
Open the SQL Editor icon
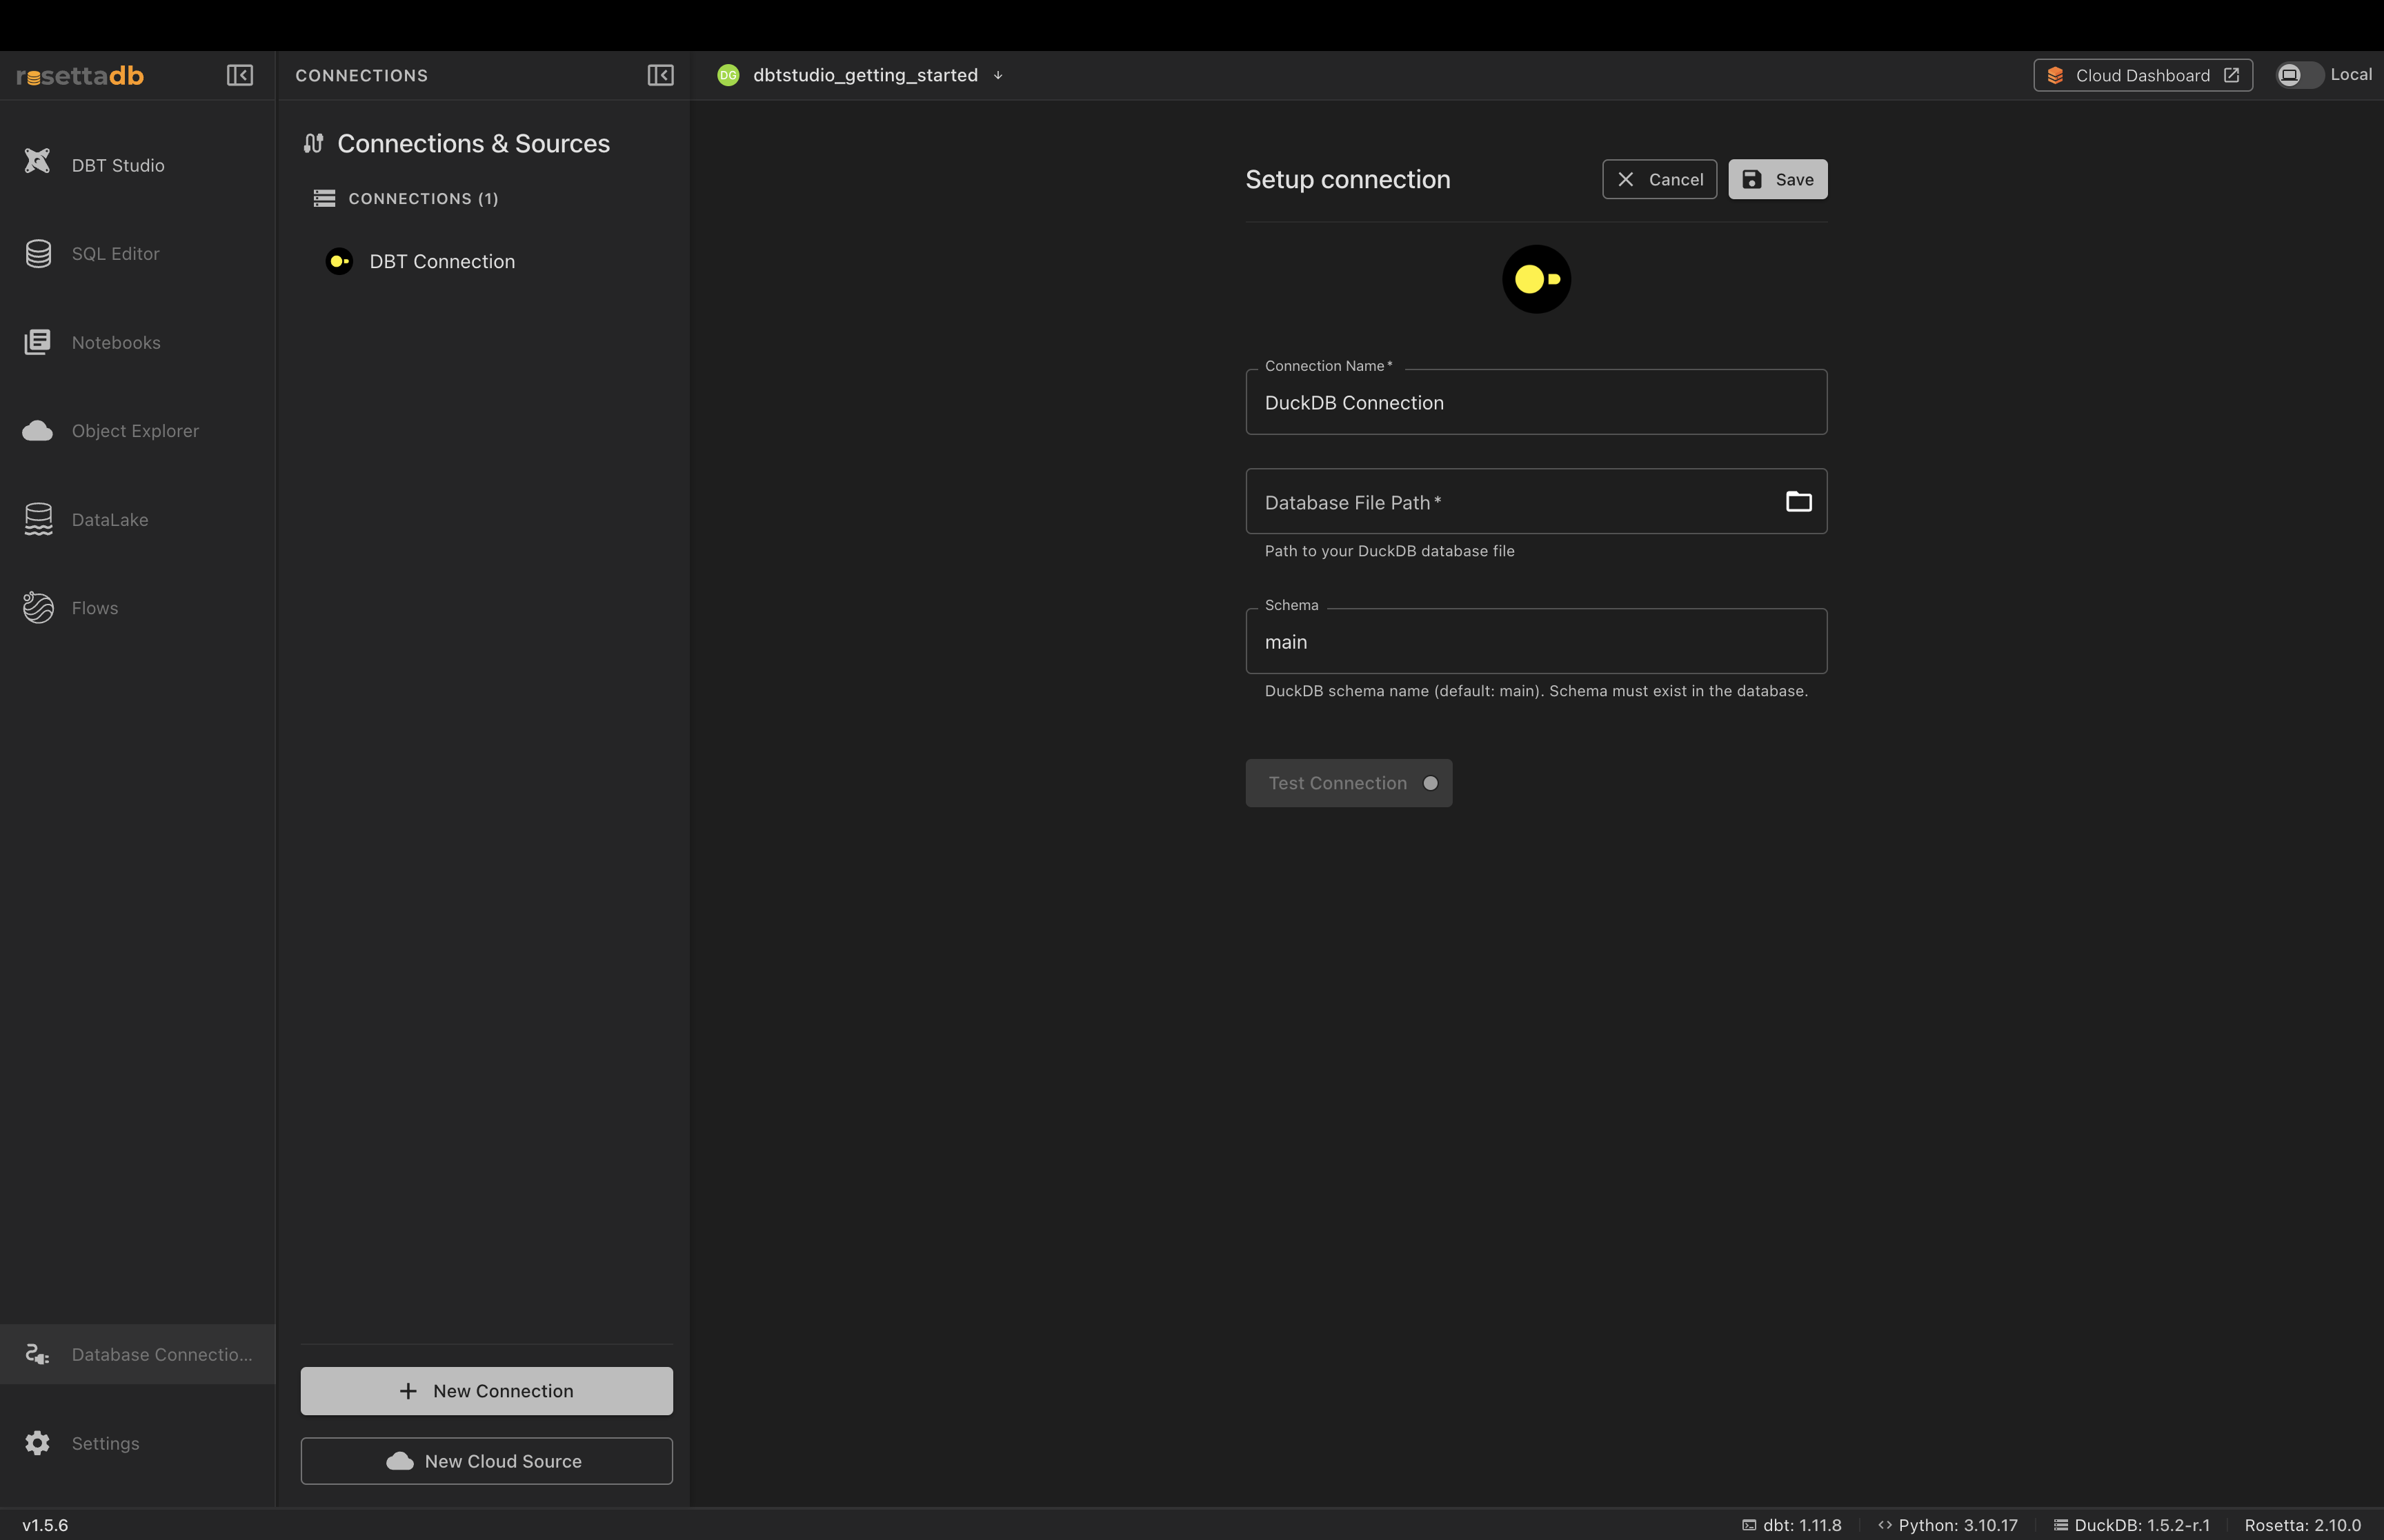[38, 254]
